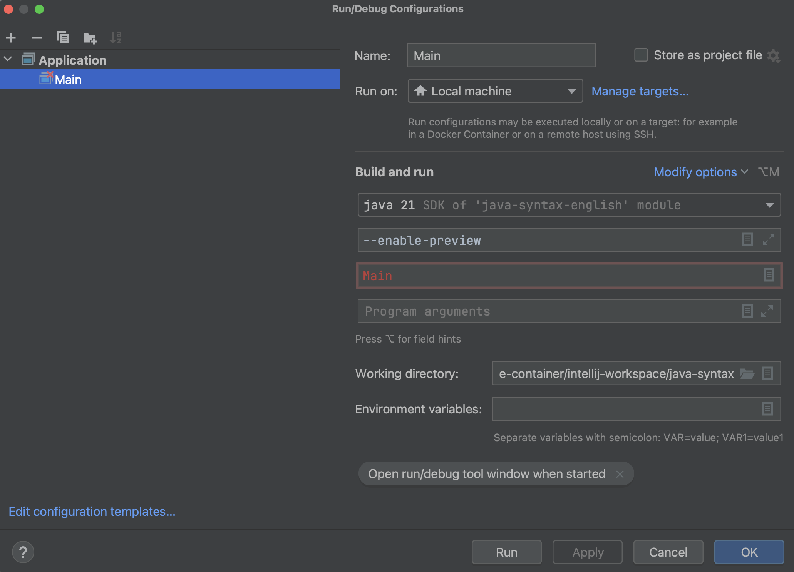Viewport: 794px width, 572px height.
Task: Click the Copy Configuration icon
Action: tap(63, 38)
